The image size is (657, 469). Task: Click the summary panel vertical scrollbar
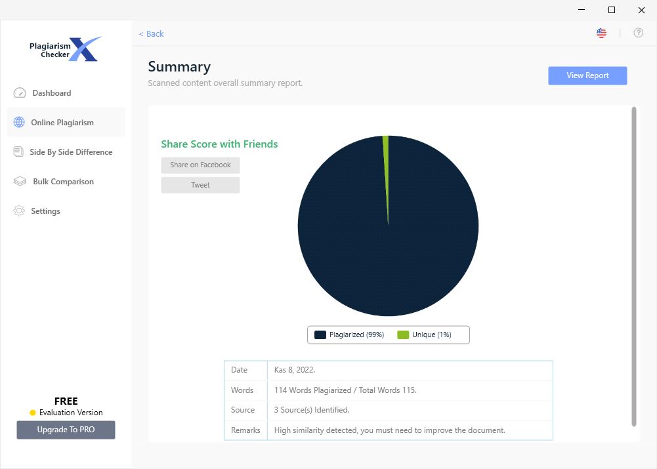634,267
